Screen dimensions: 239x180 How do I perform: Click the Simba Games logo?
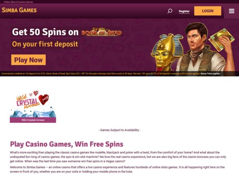coord(19,10)
